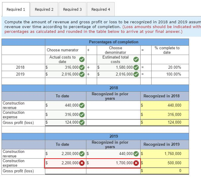
Task: Click the Recognized in 2018 column header
Action: 161,96
